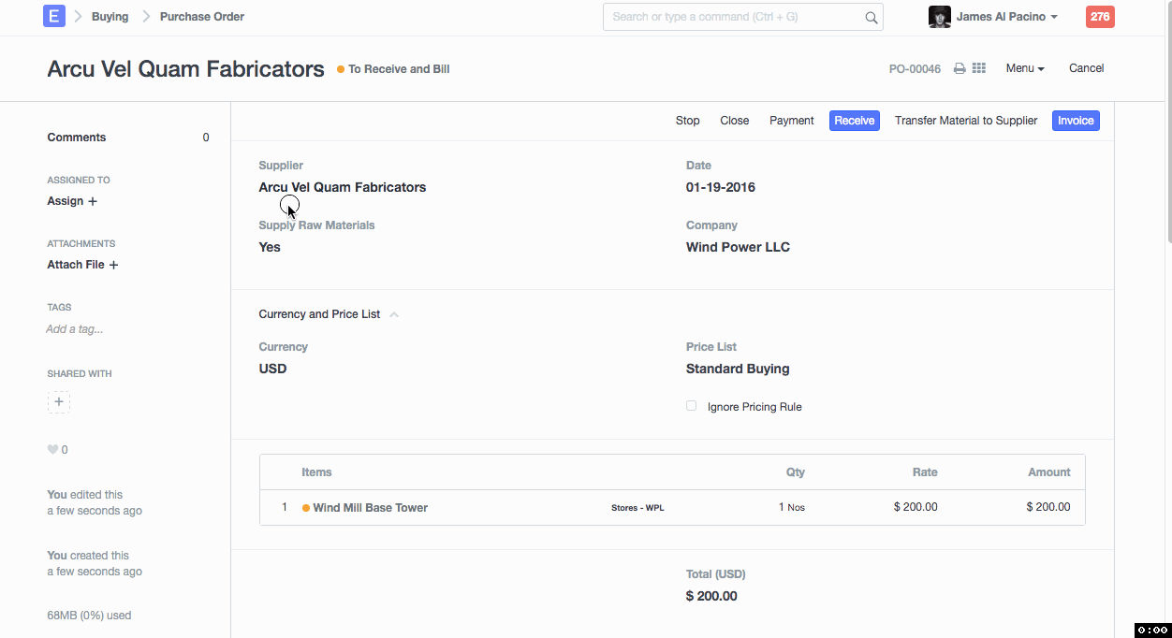Screen dimensions: 1172x638
Task: Click the plus icon under Shared With
Action: 59,402
